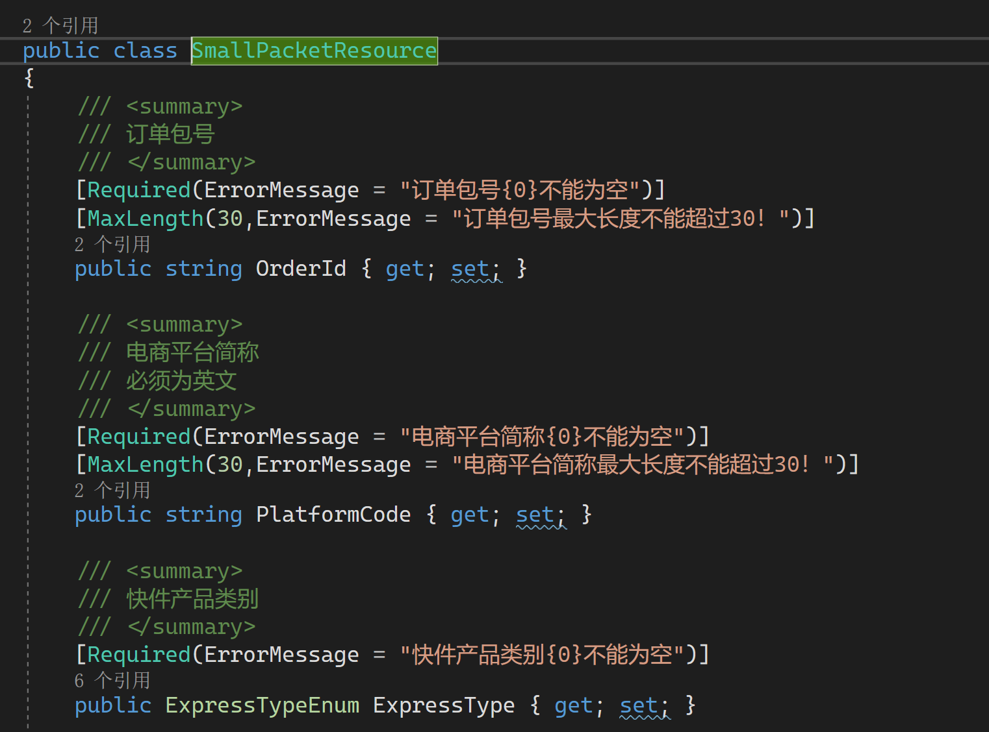The width and height of the screenshot is (989, 732).
Task: Open the "2 个引用" link above OrderId
Action: [112, 245]
